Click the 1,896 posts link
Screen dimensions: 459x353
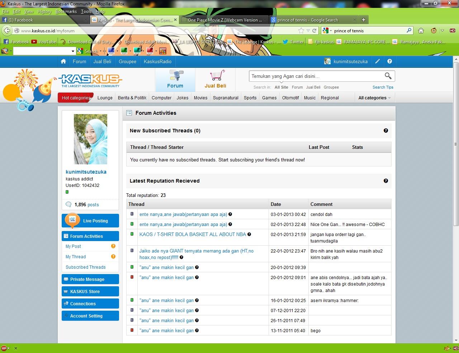(x=86, y=204)
